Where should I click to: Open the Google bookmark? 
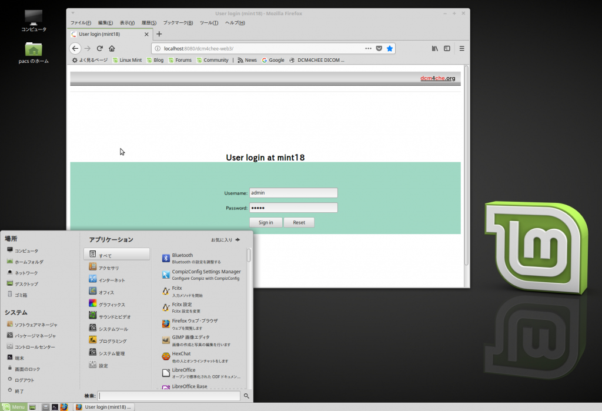pyautogui.click(x=273, y=60)
